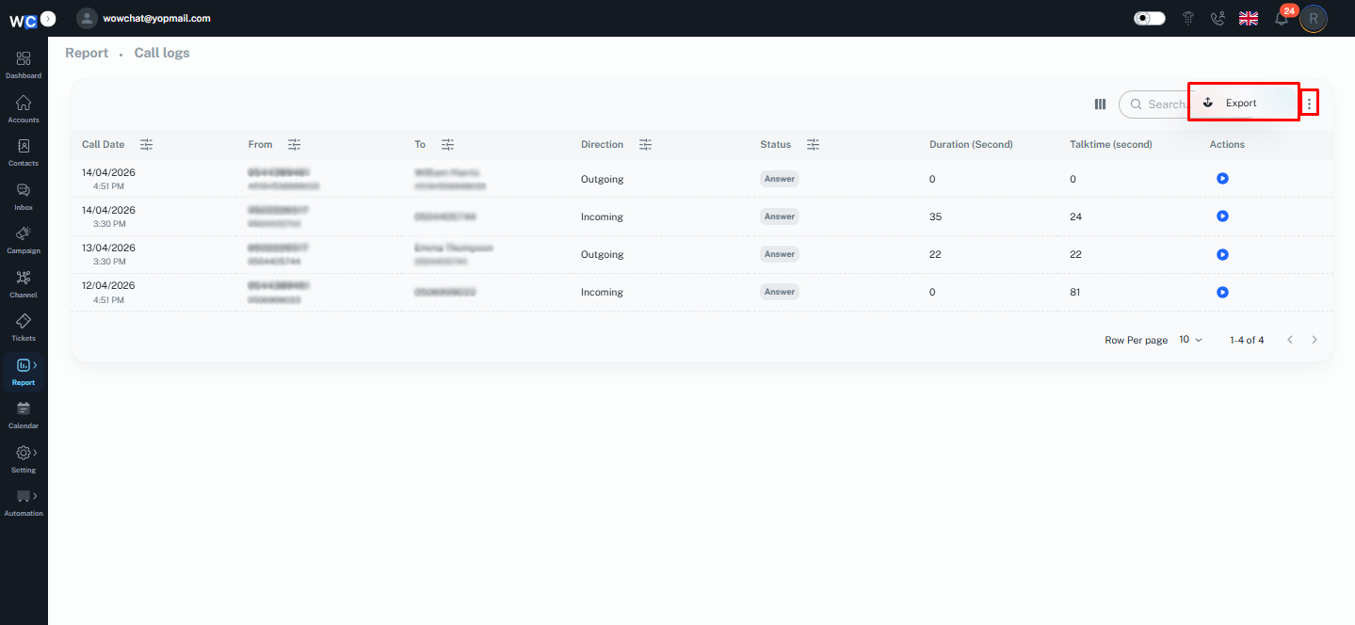Click the user avatar icon beside the email
This screenshot has width=1355, height=625.
[88, 18]
